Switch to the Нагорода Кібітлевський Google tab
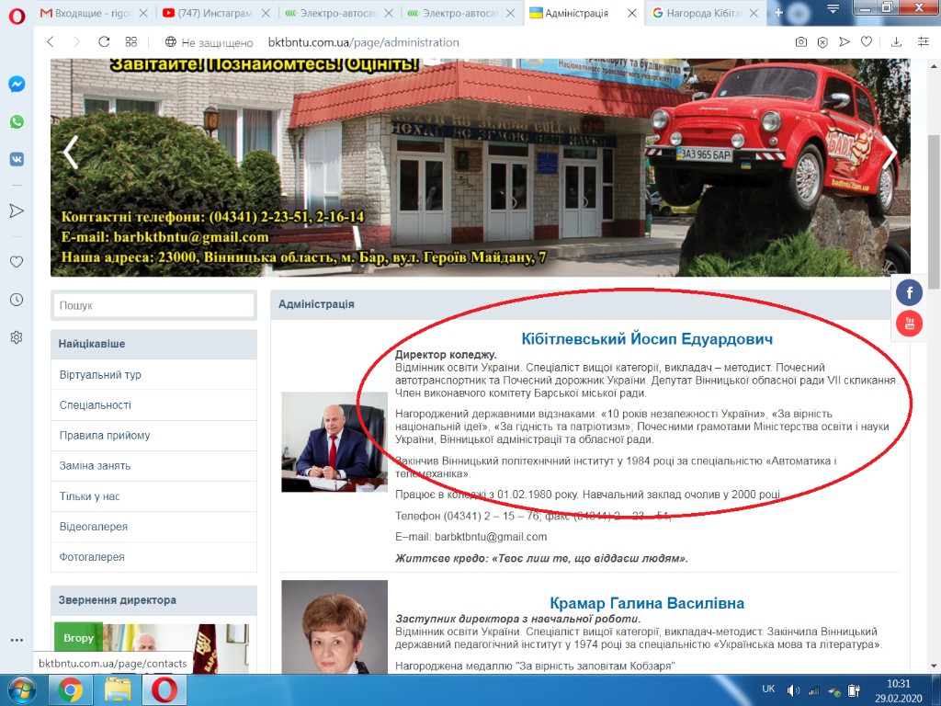Screen dimensions: 941x706 pos(703,14)
